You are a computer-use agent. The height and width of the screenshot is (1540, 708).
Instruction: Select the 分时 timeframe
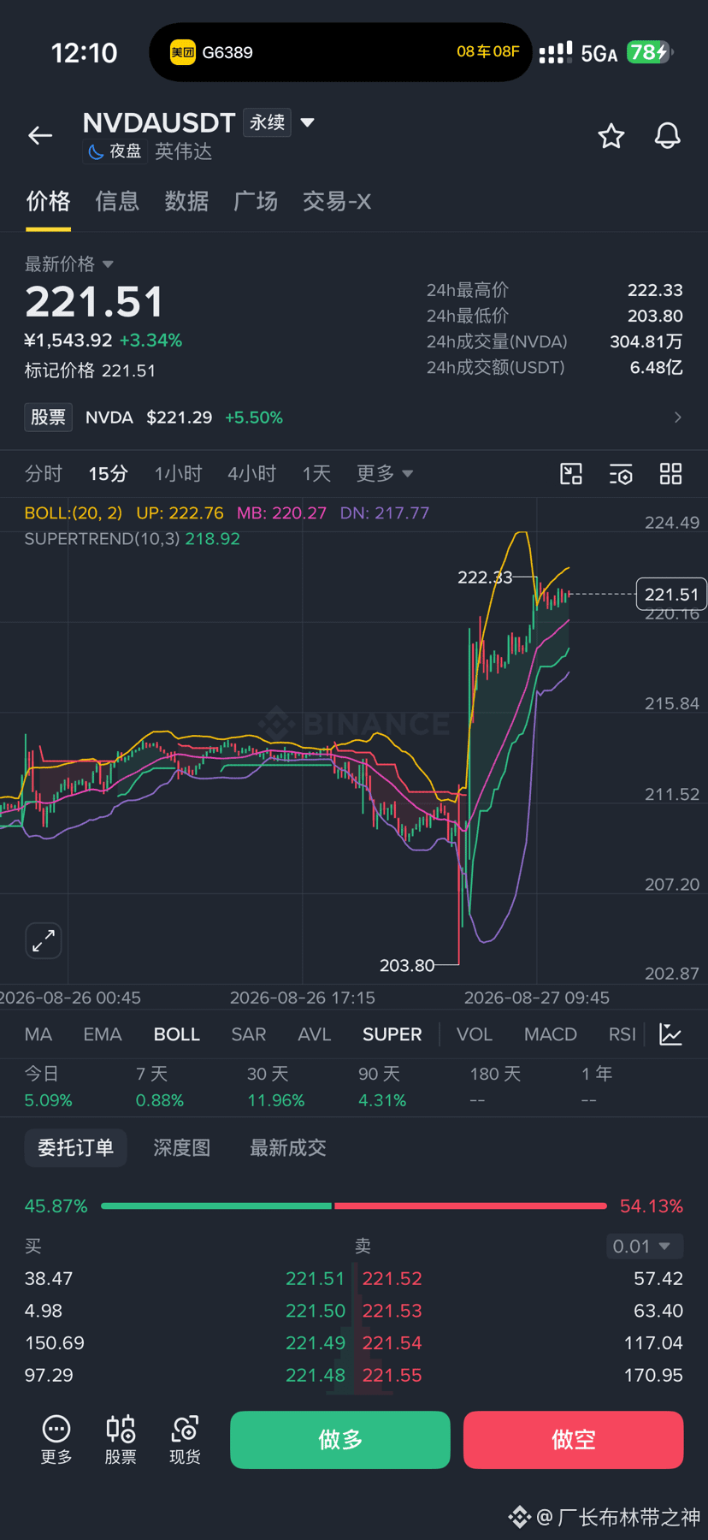click(x=44, y=474)
